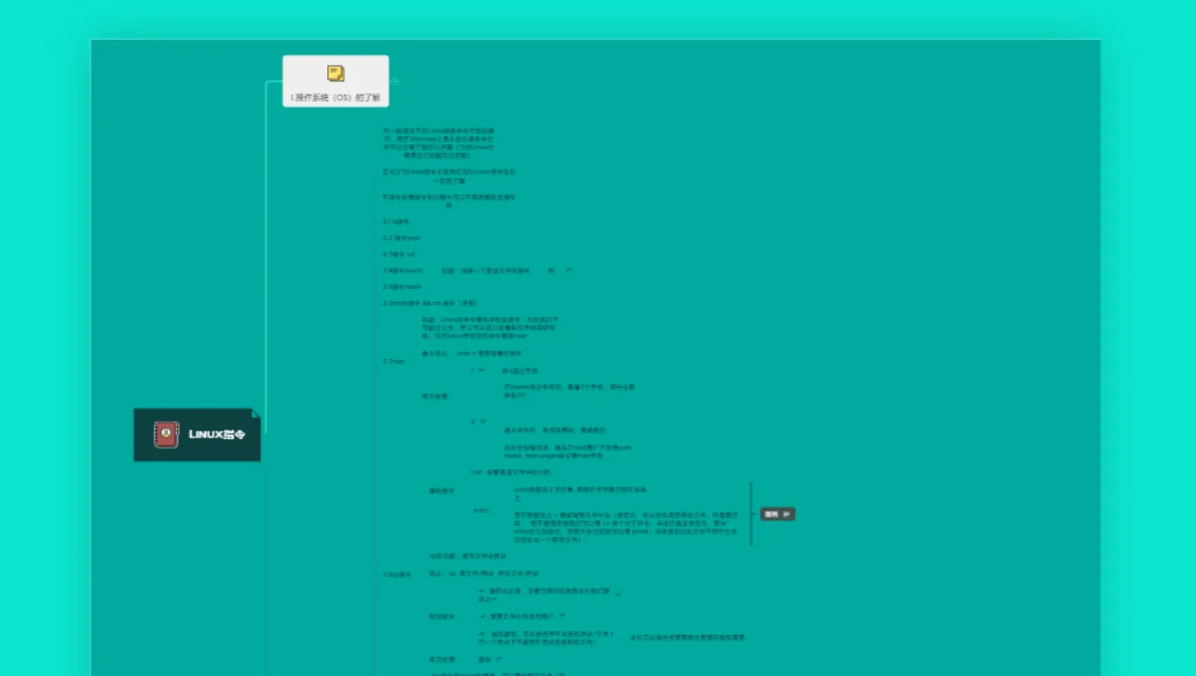Select the echo subtopic
The width and height of the screenshot is (1196, 676).
pyautogui.click(x=481, y=510)
